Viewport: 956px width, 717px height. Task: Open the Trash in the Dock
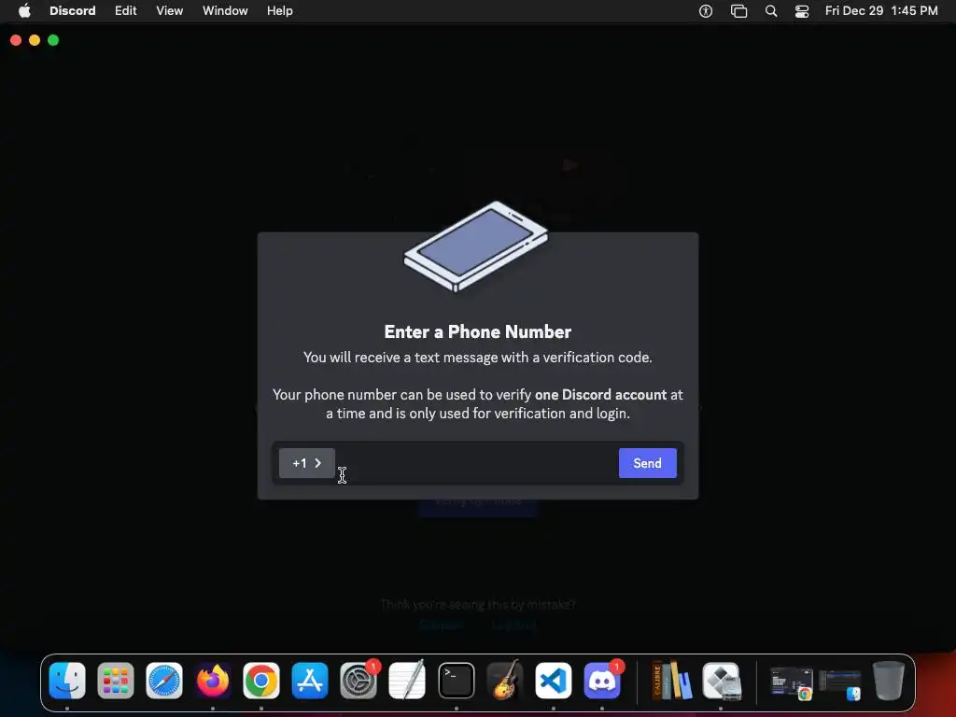889,681
